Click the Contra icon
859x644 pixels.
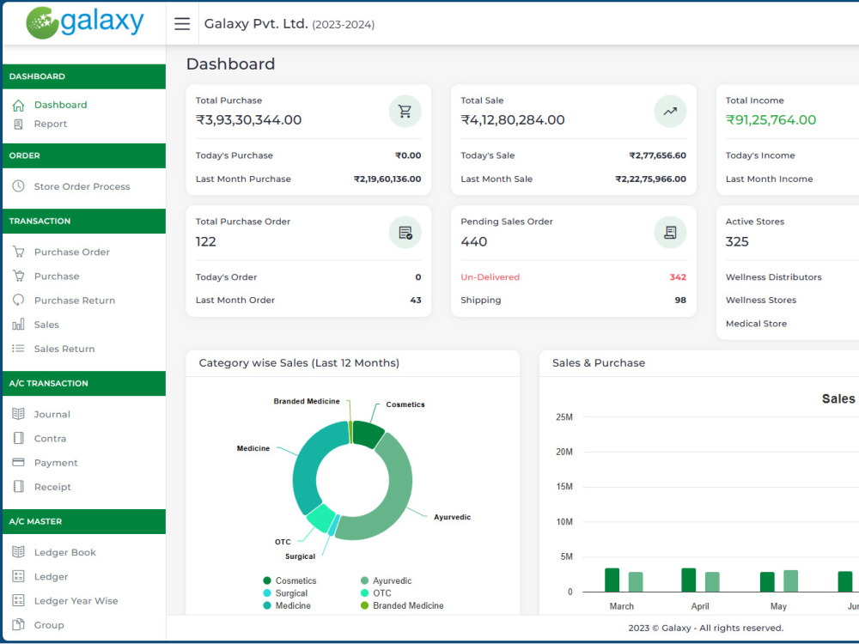19,438
